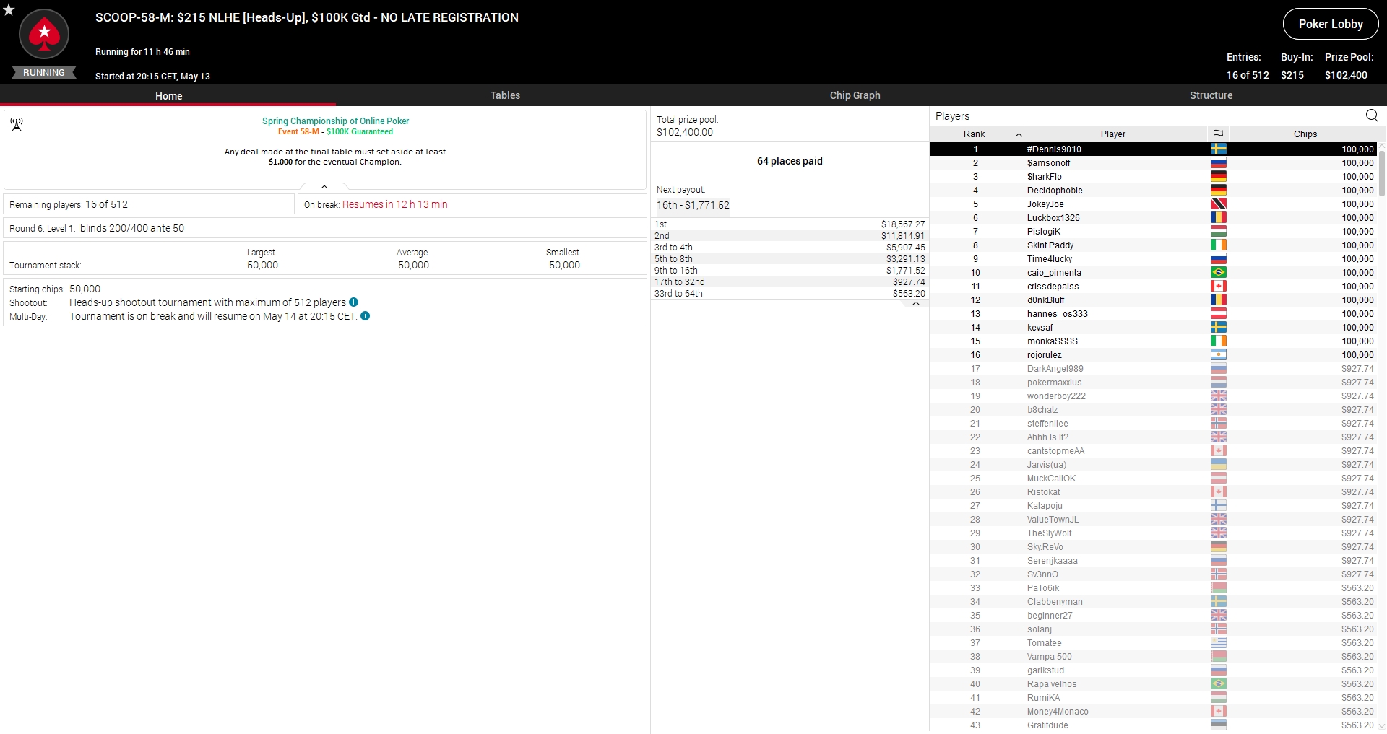Switch to the Home tab
The image size is (1387, 734).
point(168,95)
